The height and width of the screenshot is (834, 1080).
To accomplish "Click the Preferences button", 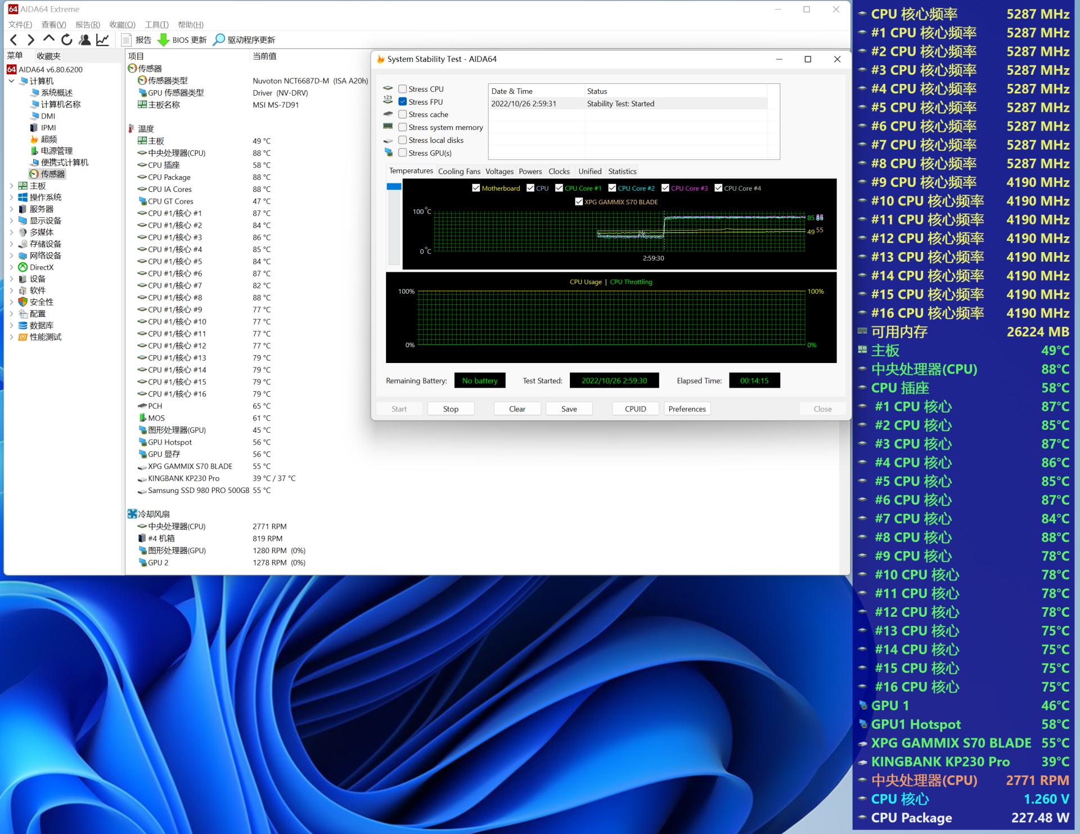I will pyautogui.click(x=687, y=409).
